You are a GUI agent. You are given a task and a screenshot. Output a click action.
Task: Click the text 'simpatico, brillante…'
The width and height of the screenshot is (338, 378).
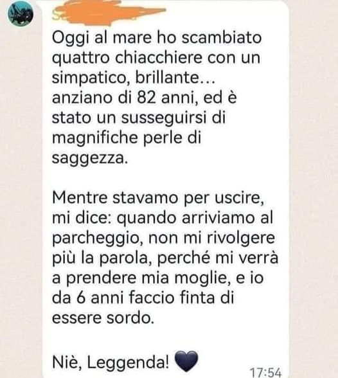coord(133,78)
